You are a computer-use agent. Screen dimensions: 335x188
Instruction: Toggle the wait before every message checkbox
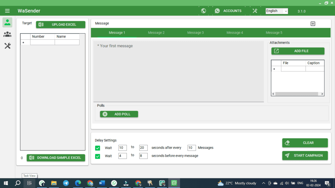tap(97, 156)
